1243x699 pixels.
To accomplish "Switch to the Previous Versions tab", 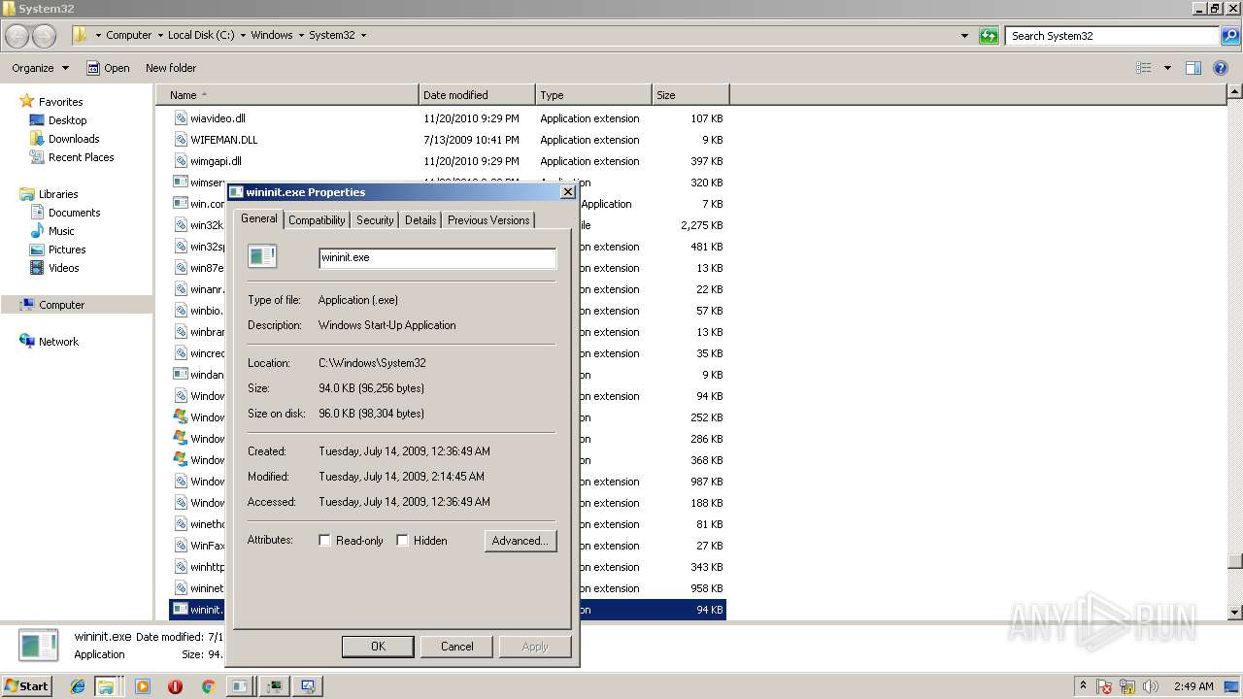I will click(x=488, y=220).
